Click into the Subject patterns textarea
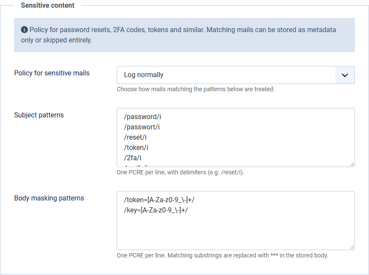Image resolution: width=369 pixels, height=275 pixels. pos(236,137)
